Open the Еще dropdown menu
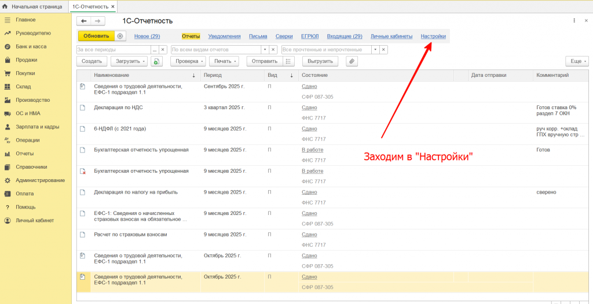The image size is (593, 304). (577, 61)
